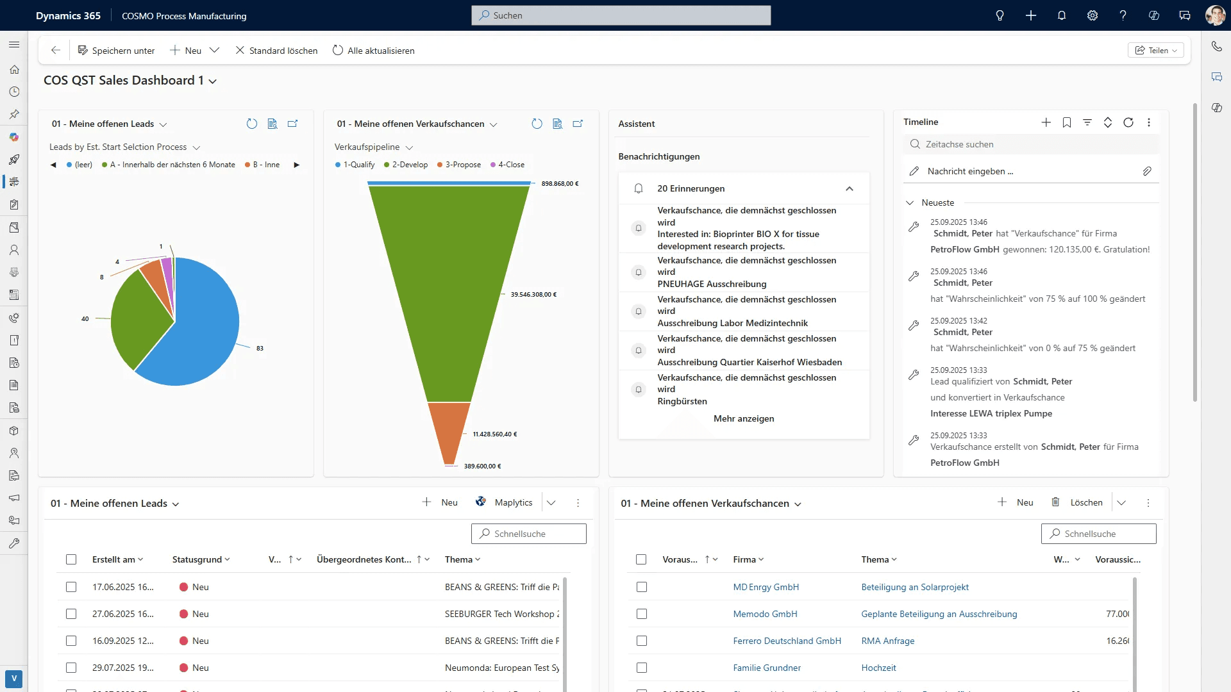
Task: Click the attachment paperclip in Timeline
Action: (1147, 171)
